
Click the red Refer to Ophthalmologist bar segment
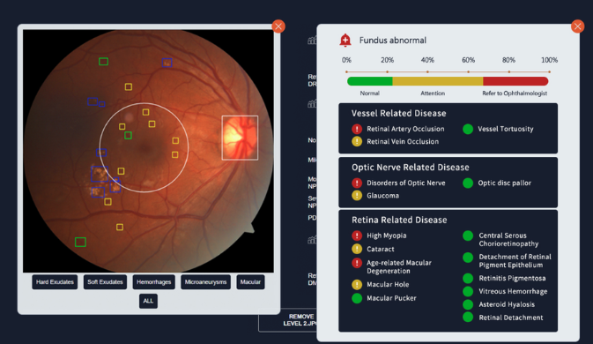(515, 81)
